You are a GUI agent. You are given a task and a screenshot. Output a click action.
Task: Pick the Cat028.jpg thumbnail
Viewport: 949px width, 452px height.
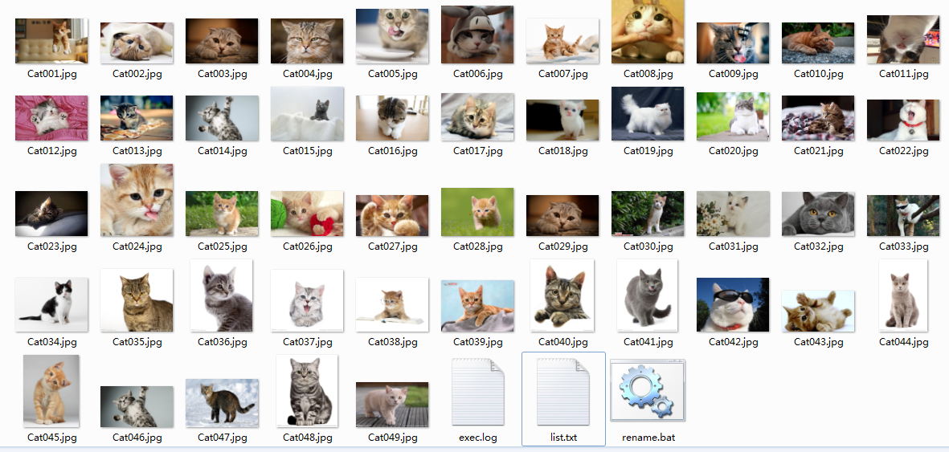477,212
